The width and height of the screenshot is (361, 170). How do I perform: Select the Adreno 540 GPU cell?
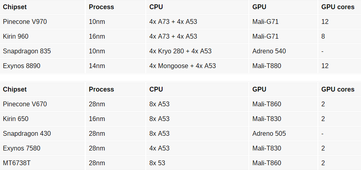click(x=283, y=51)
